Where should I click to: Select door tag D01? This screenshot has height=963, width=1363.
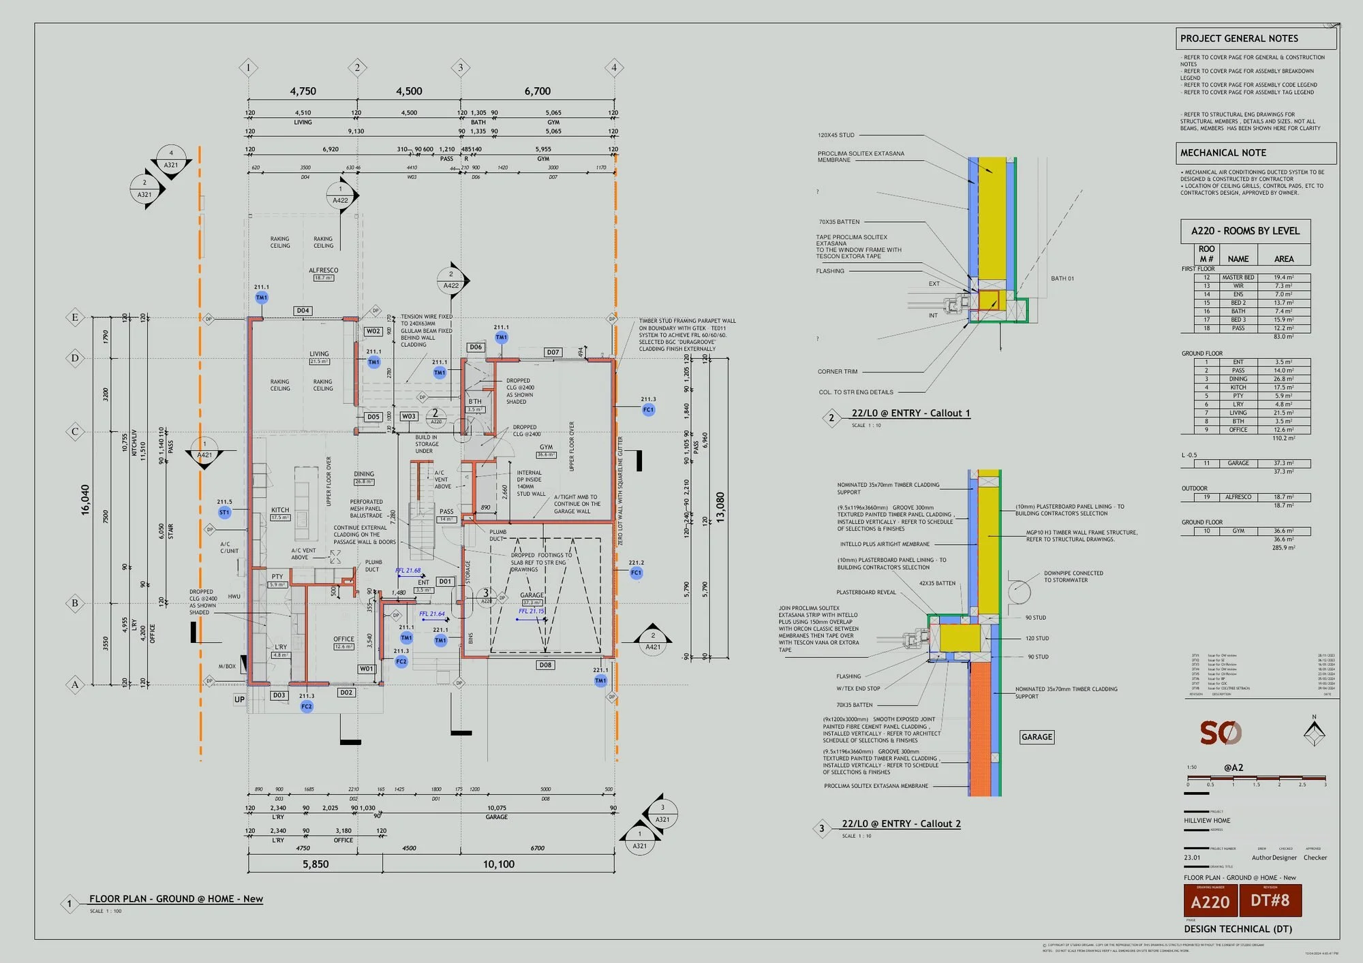(x=445, y=582)
